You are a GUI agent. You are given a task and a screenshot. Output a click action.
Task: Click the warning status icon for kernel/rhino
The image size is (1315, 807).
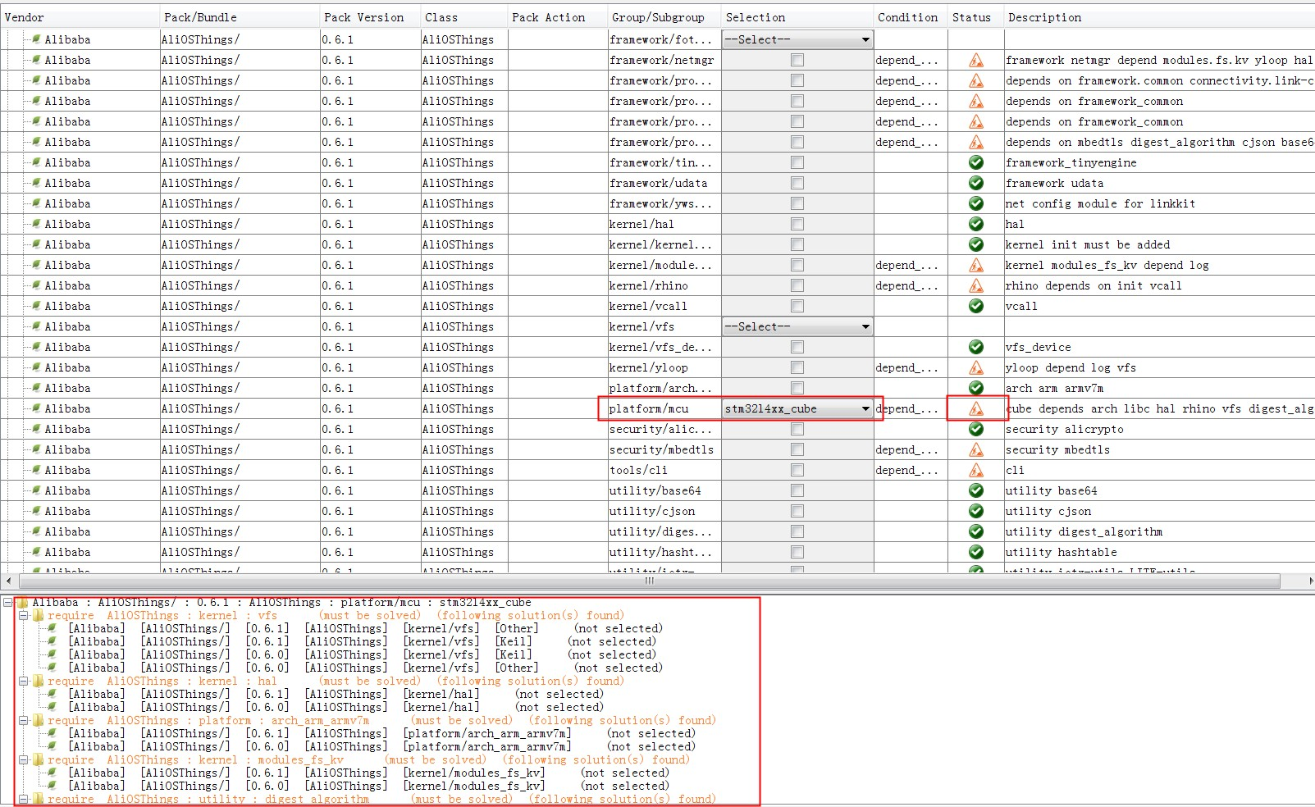976,285
